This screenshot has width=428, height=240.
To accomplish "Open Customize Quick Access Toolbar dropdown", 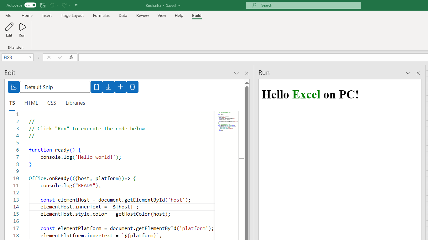I will [x=76, y=5].
